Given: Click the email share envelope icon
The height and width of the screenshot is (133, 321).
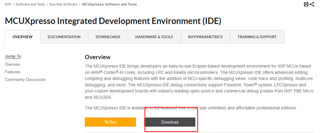Looking at the screenshot, I should (x=306, y=4).
